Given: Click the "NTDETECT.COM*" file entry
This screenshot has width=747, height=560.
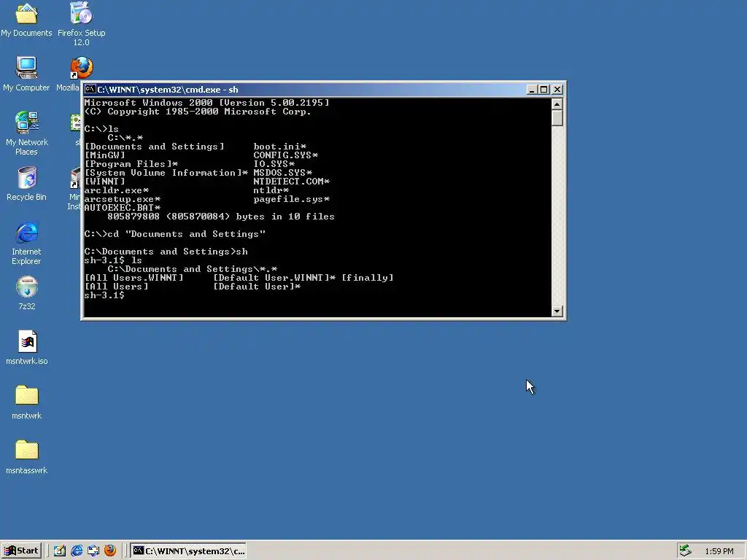Looking at the screenshot, I should (x=292, y=182).
